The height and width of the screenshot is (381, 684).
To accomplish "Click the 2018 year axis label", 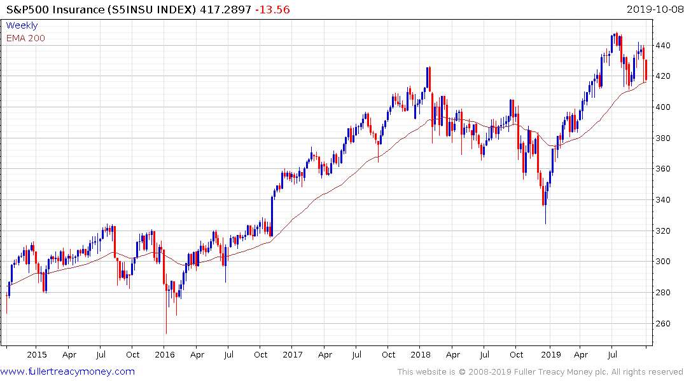I will pyautogui.click(x=421, y=354).
